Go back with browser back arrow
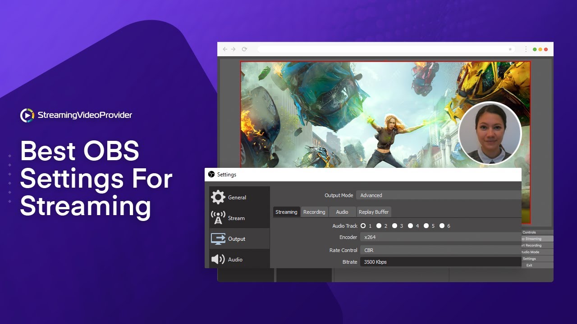The height and width of the screenshot is (324, 577). (x=225, y=49)
